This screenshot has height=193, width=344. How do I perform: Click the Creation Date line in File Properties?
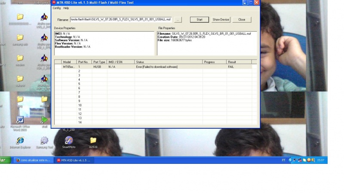[181, 37]
